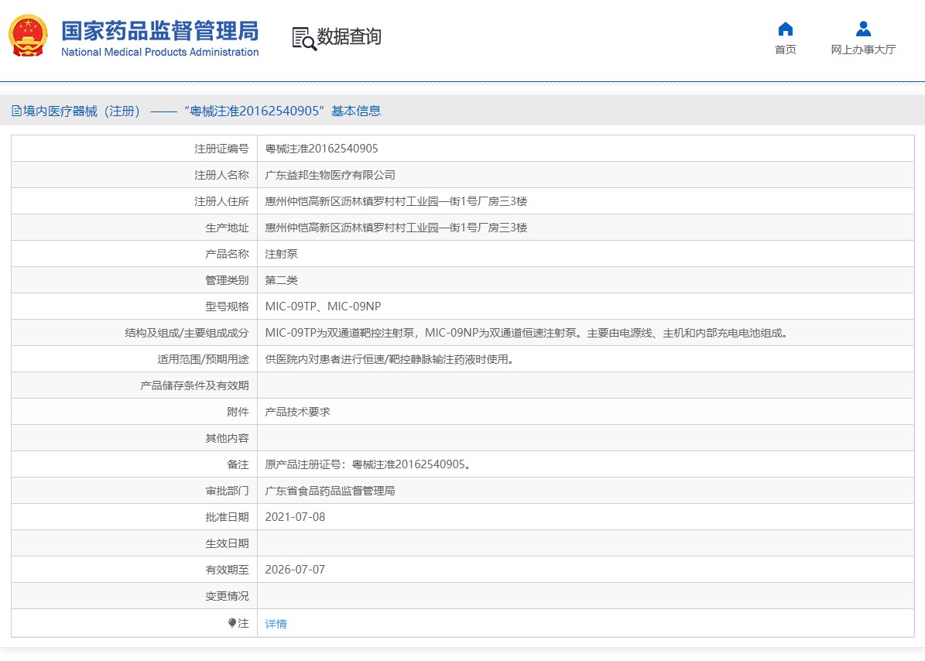The width and height of the screenshot is (925, 661).
Task: Click the 结构及组成 description text
Action: (526, 333)
